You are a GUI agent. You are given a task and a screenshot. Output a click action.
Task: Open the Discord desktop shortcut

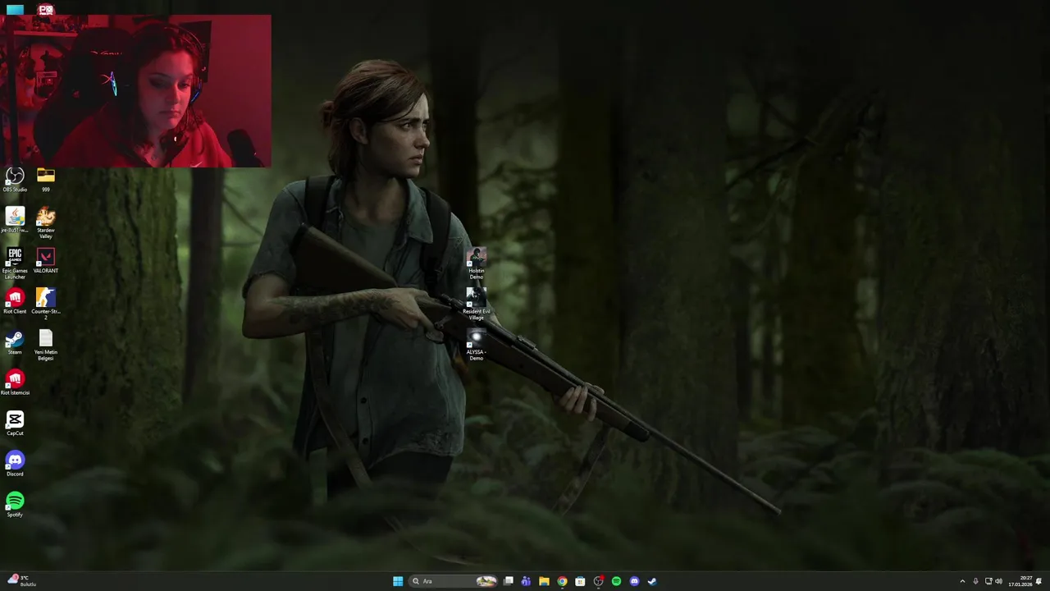15,464
